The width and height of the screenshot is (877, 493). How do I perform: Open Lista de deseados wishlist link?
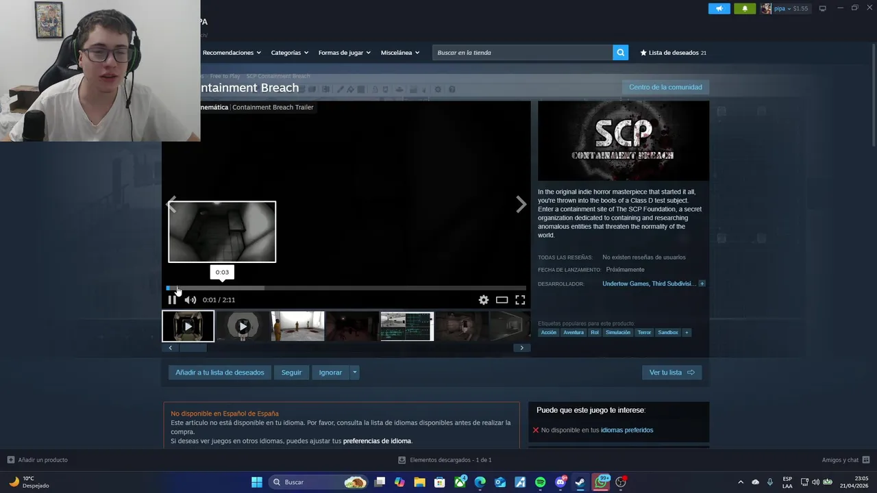tap(673, 53)
